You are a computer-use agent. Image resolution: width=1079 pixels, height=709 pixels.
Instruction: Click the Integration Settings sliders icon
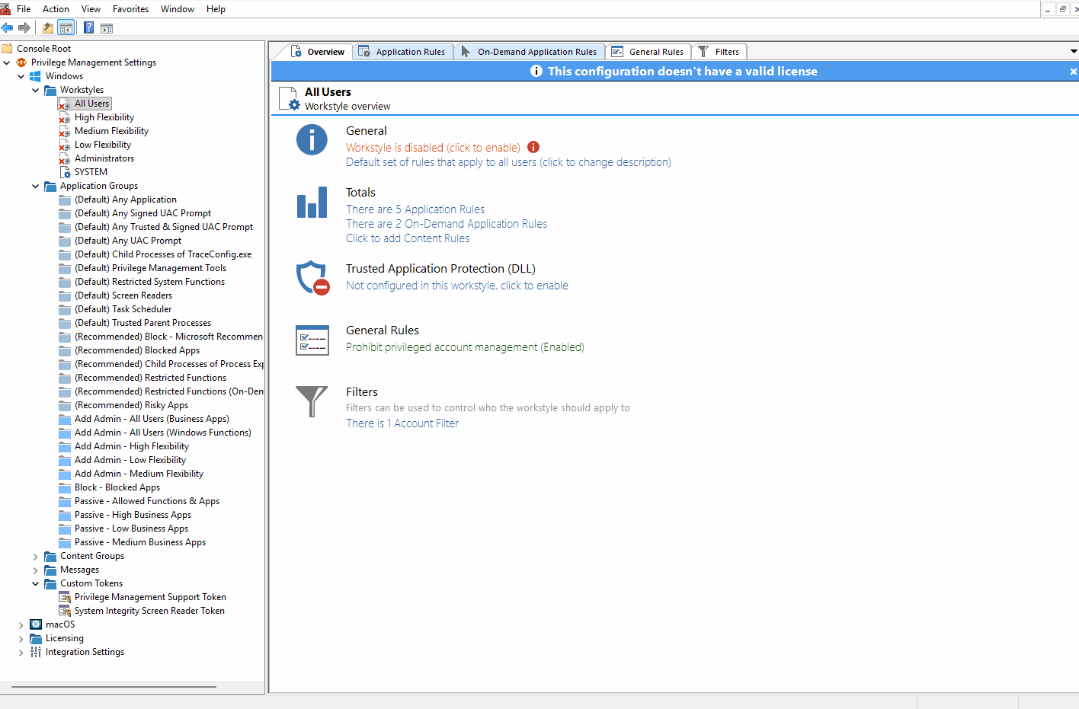(x=35, y=652)
